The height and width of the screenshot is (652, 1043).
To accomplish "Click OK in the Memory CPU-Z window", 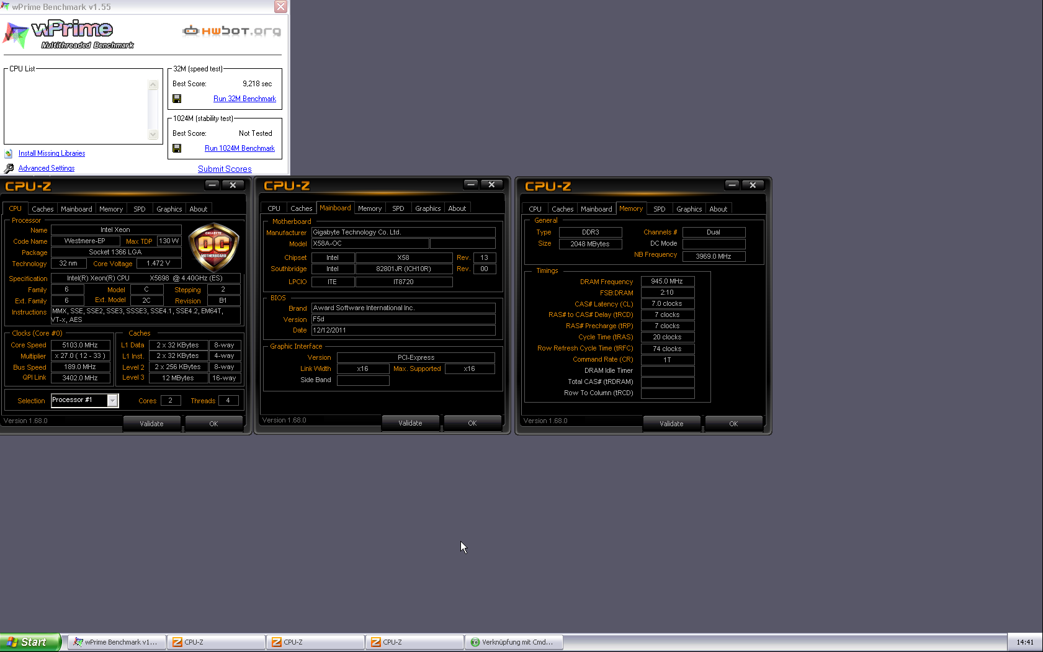I will pyautogui.click(x=733, y=424).
